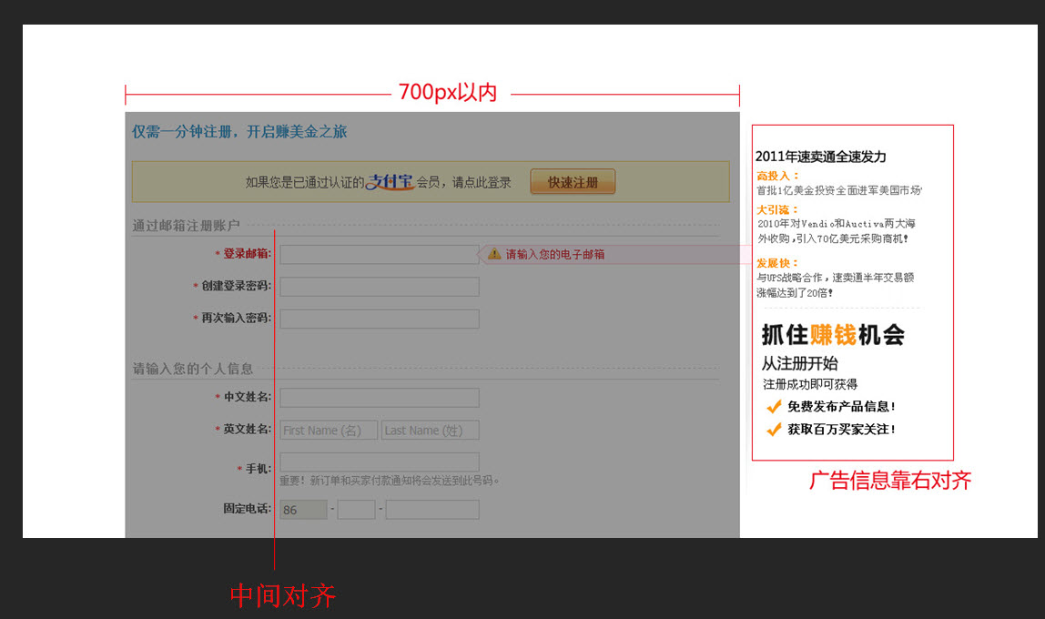Click the 快速注册 button
This screenshot has height=619, width=1045.
tap(573, 182)
